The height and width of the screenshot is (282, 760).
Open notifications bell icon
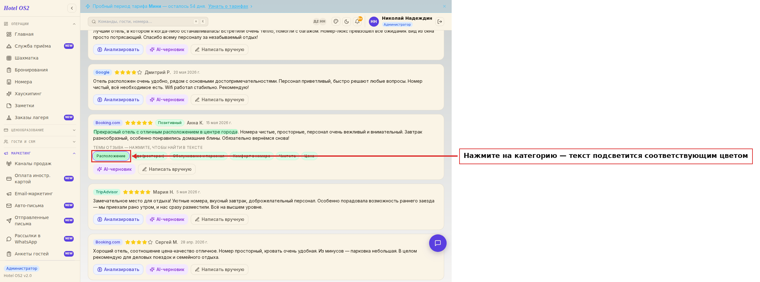[x=357, y=22]
